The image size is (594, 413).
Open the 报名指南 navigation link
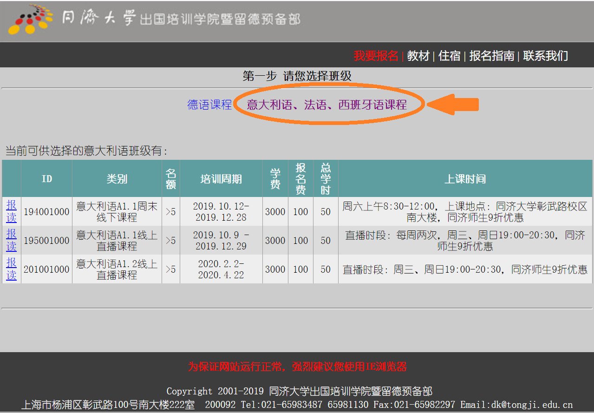491,56
